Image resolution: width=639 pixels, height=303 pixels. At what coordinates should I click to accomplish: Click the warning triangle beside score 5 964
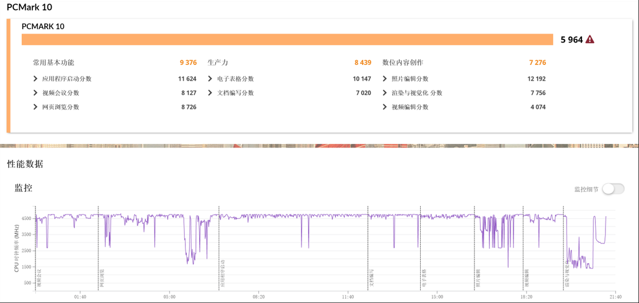[x=590, y=39]
